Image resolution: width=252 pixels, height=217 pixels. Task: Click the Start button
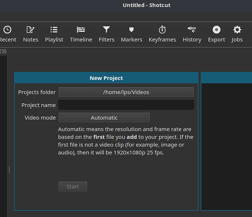[x=73, y=187]
